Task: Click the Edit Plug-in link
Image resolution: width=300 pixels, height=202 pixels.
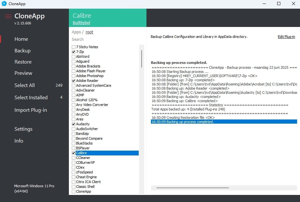Action: pyautogui.click(x=286, y=37)
